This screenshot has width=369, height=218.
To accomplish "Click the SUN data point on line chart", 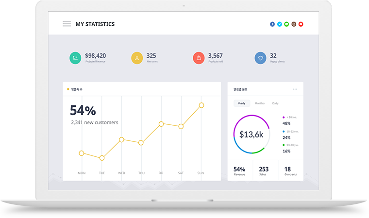I will (201, 105).
